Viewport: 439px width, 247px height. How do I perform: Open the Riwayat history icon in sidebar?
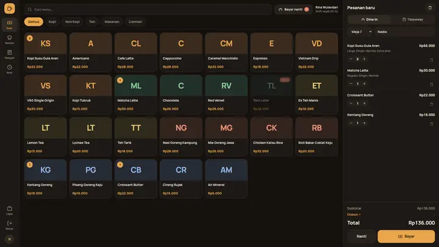(x=10, y=54)
